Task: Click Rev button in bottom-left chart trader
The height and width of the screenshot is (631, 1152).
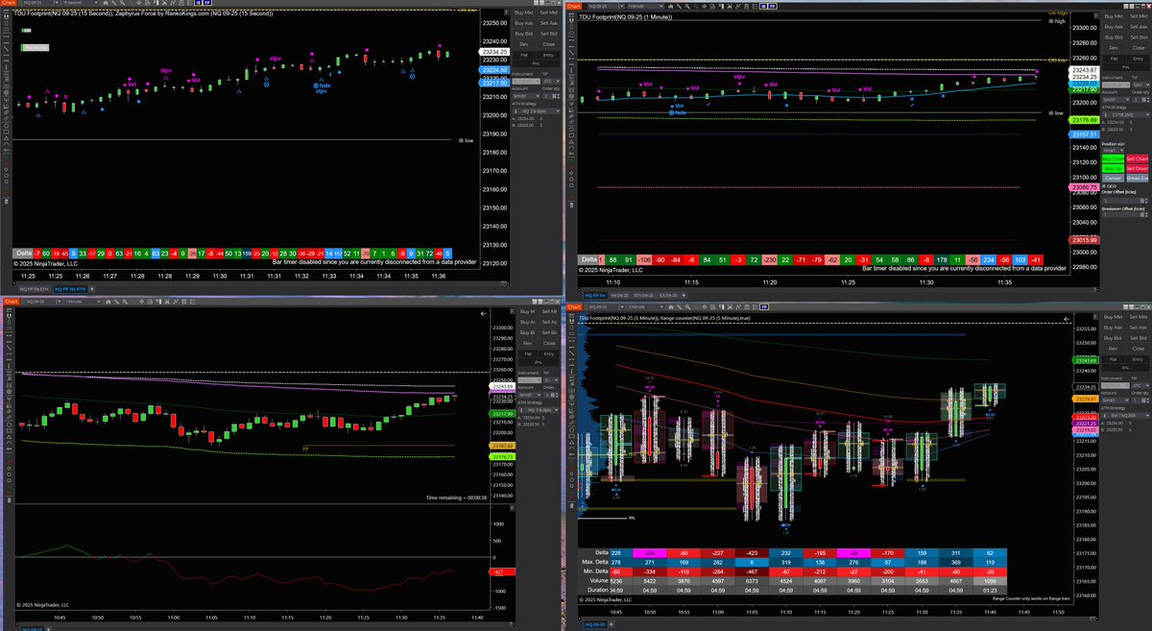Action: [527, 343]
